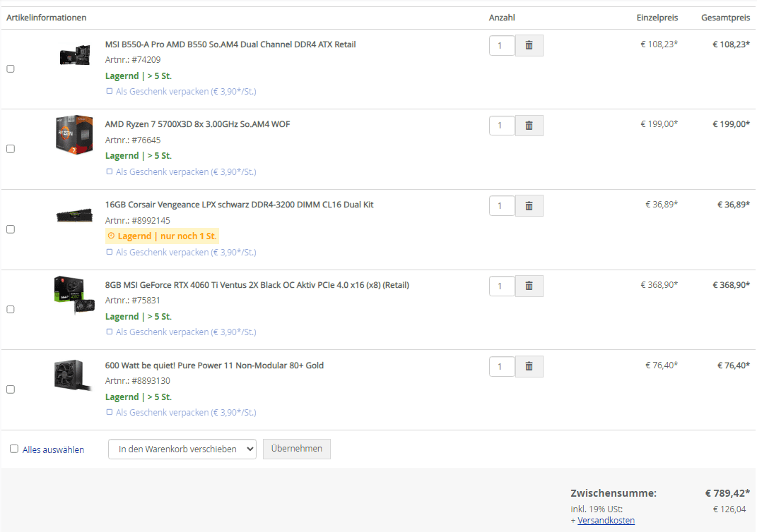Screen dimensions: 757x532
Task: Click the Corsair Vengeance RAM thumbnail
Action: [x=74, y=215]
